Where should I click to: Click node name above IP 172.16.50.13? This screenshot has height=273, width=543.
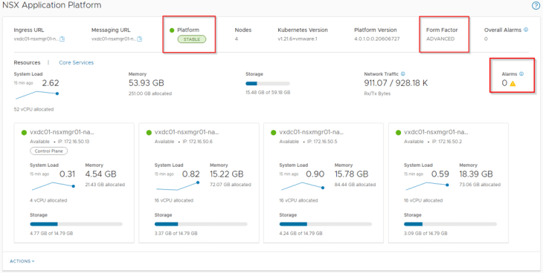(62, 132)
